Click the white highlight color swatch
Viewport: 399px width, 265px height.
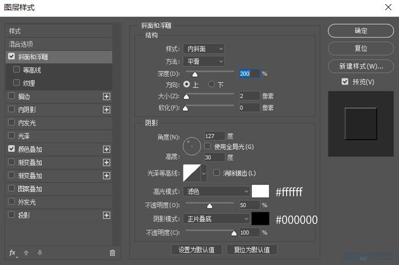pyautogui.click(x=260, y=191)
